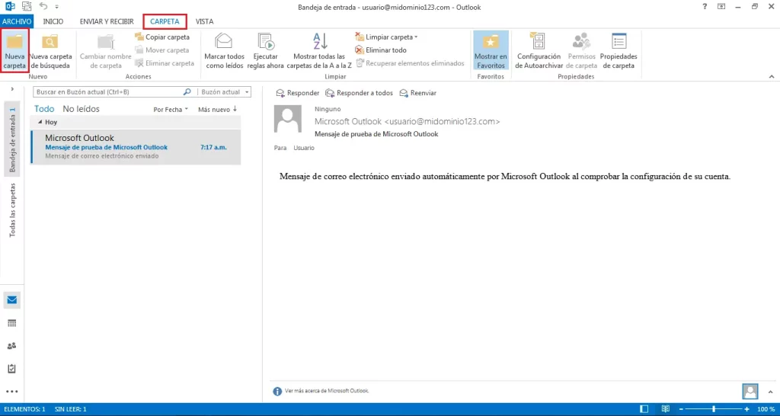Switch to Reading view in status bar

coord(665,409)
